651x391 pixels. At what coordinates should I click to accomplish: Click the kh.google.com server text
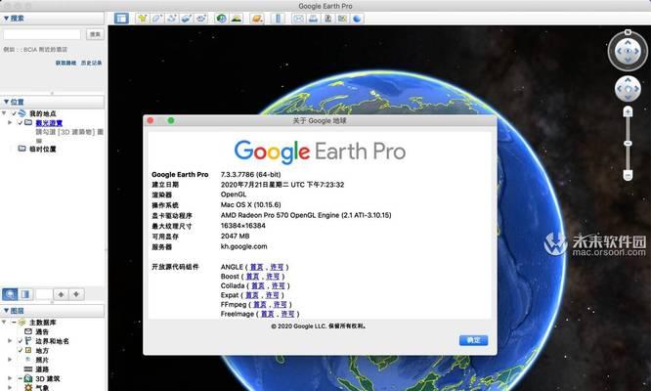[243, 246]
